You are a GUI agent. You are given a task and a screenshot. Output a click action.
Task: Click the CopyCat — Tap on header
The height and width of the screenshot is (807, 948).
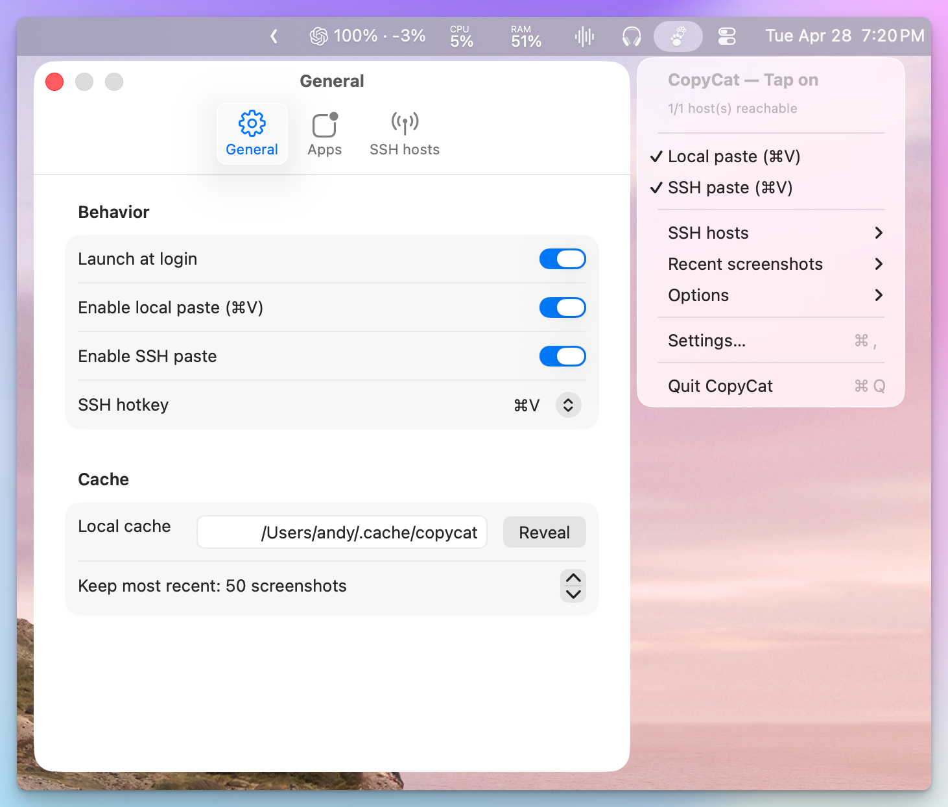click(743, 80)
